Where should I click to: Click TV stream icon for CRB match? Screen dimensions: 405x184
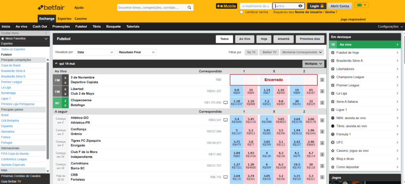click(225, 177)
